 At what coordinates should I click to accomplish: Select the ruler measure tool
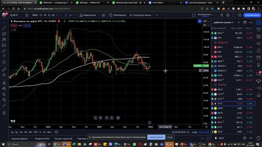tap(4, 69)
